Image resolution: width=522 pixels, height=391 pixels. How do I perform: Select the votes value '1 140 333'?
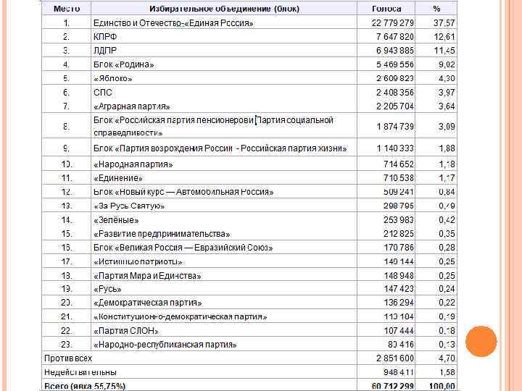coord(395,148)
